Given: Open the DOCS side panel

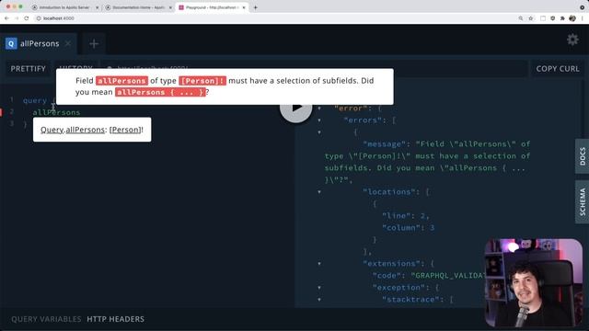Looking at the screenshot, I should [x=583, y=156].
